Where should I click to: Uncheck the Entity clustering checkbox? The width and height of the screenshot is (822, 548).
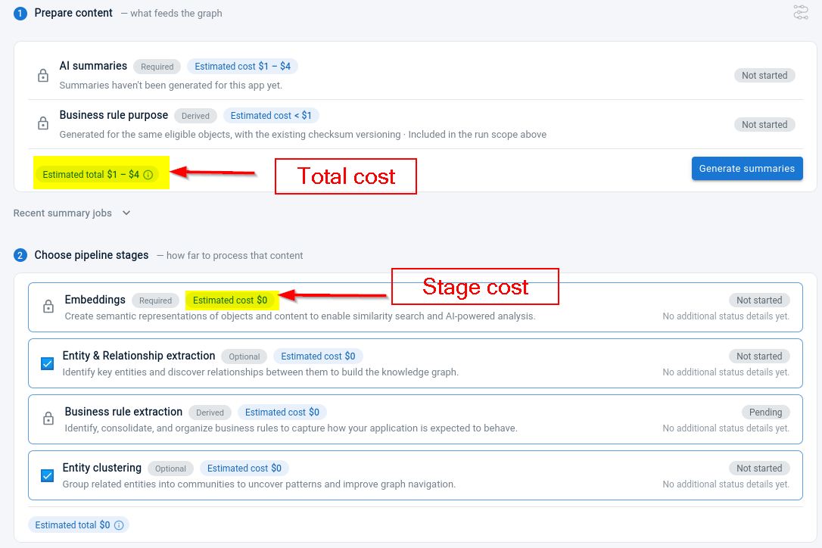point(47,475)
